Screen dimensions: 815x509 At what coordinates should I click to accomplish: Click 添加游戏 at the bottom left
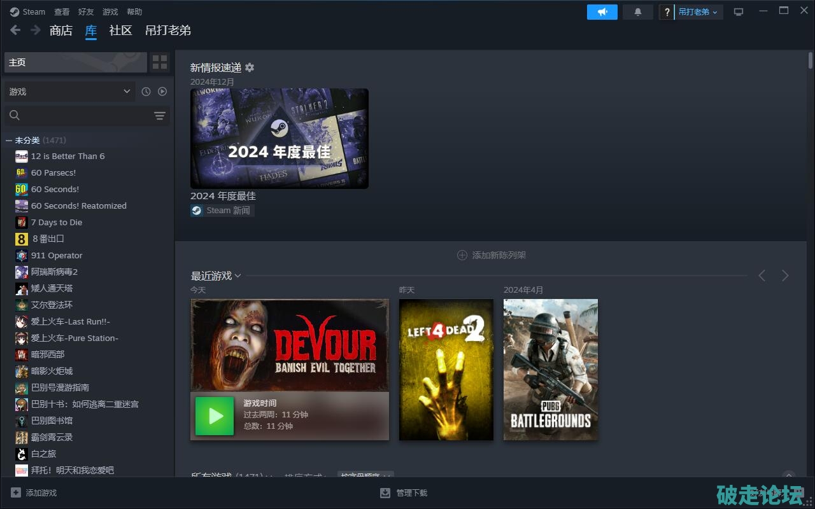click(x=34, y=493)
